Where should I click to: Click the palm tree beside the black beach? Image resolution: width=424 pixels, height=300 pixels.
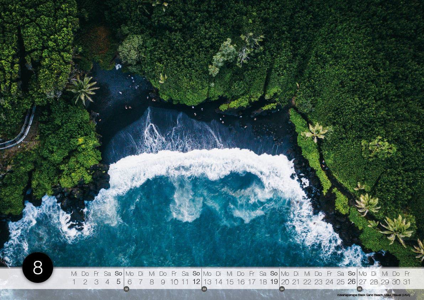pyautogui.click(x=83, y=89)
